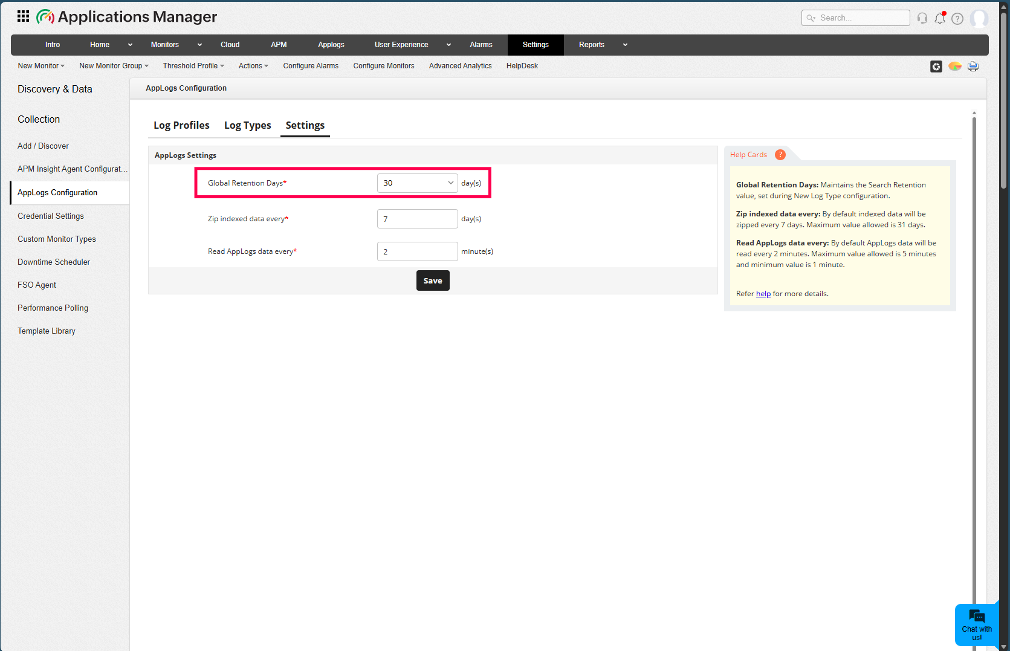Click the Read AppLogs data every field

click(417, 251)
